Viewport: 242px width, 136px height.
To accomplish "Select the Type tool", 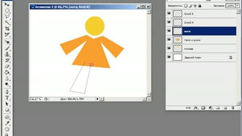I will pyautogui.click(x=7, y=98).
